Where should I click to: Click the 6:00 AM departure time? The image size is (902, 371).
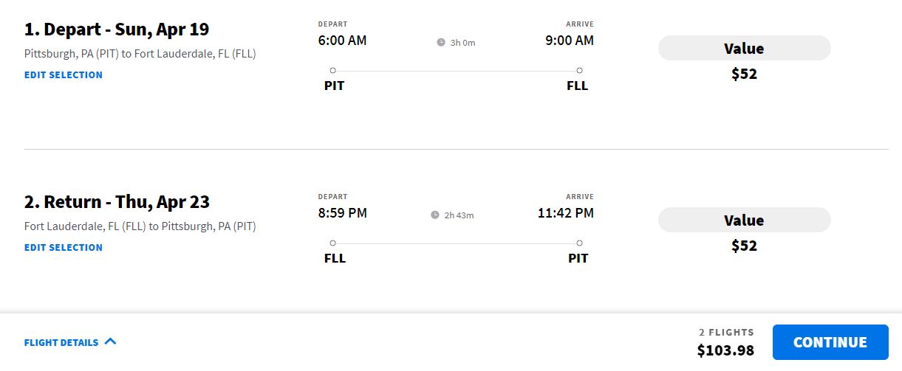(342, 41)
